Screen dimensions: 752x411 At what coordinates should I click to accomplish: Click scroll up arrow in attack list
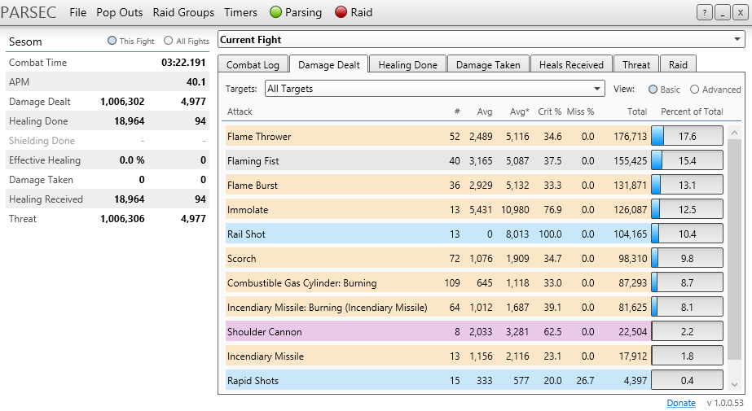[x=734, y=133]
